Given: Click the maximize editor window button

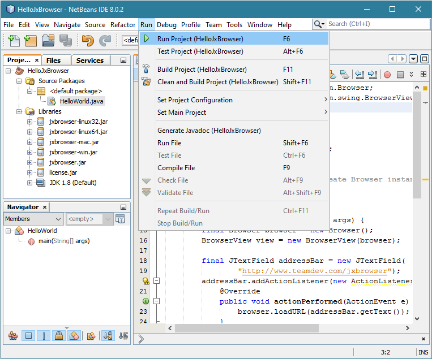Looking at the screenshot, I should pyautogui.click(x=425, y=59).
